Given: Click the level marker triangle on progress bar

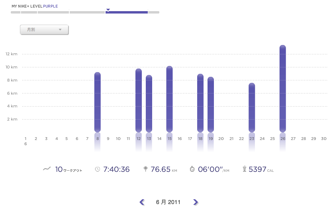Looking at the screenshot, I should pos(108,10).
